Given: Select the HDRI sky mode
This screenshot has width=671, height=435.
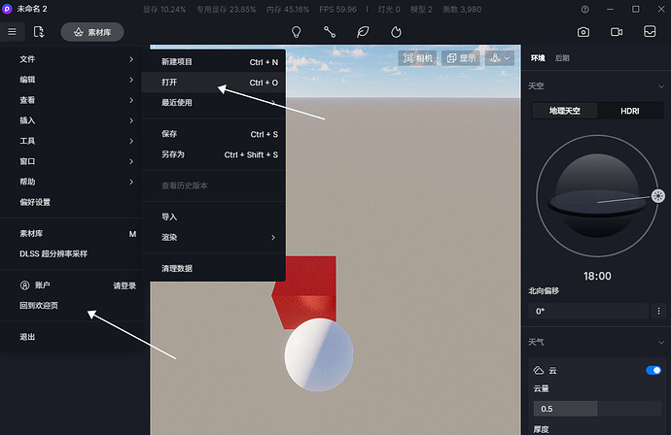Looking at the screenshot, I should point(630,112).
